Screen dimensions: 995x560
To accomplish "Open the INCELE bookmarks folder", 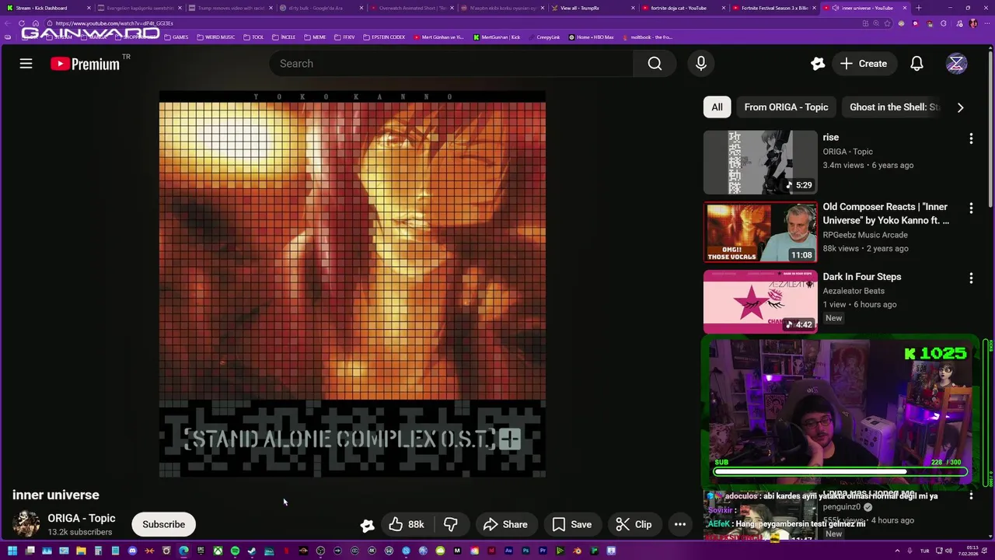I will (284, 37).
